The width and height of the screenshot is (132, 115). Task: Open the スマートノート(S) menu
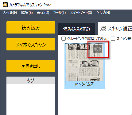(x=81, y=13)
